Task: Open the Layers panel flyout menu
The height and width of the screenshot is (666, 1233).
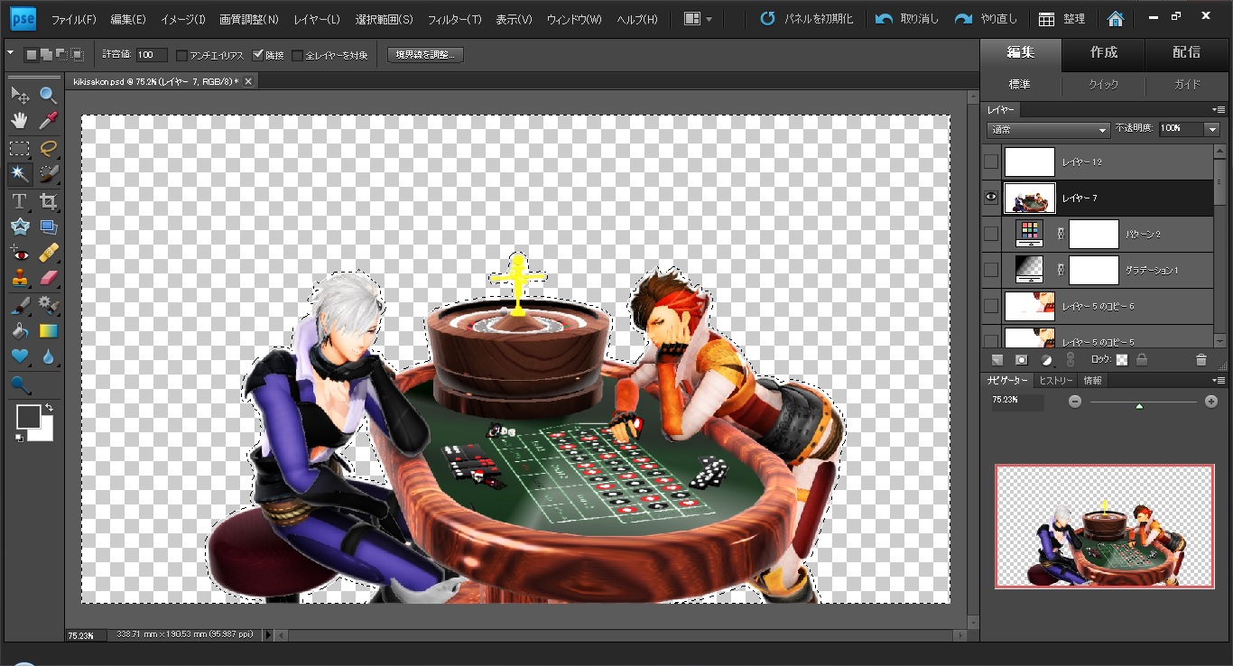Action: coord(1219,110)
